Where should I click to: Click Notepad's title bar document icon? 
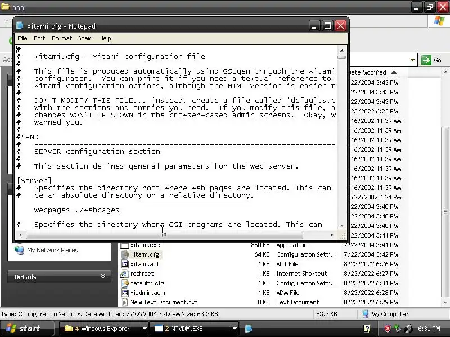(20, 26)
